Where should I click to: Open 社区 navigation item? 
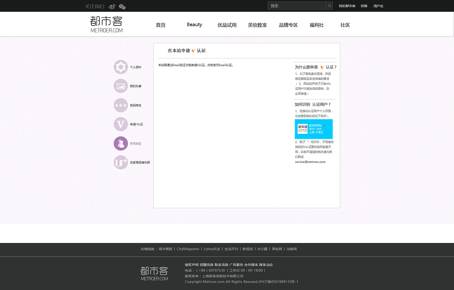345,25
